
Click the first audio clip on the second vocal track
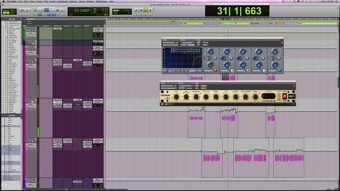click(x=197, y=118)
